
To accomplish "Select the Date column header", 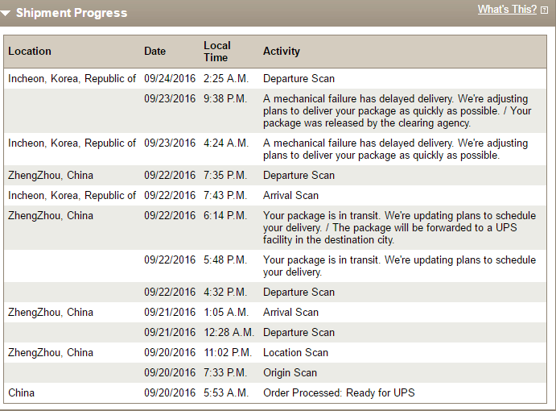I will pyautogui.click(x=155, y=51).
